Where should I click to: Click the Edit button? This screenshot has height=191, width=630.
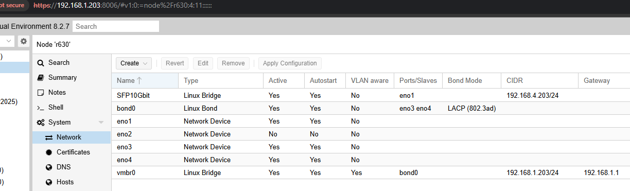point(203,63)
